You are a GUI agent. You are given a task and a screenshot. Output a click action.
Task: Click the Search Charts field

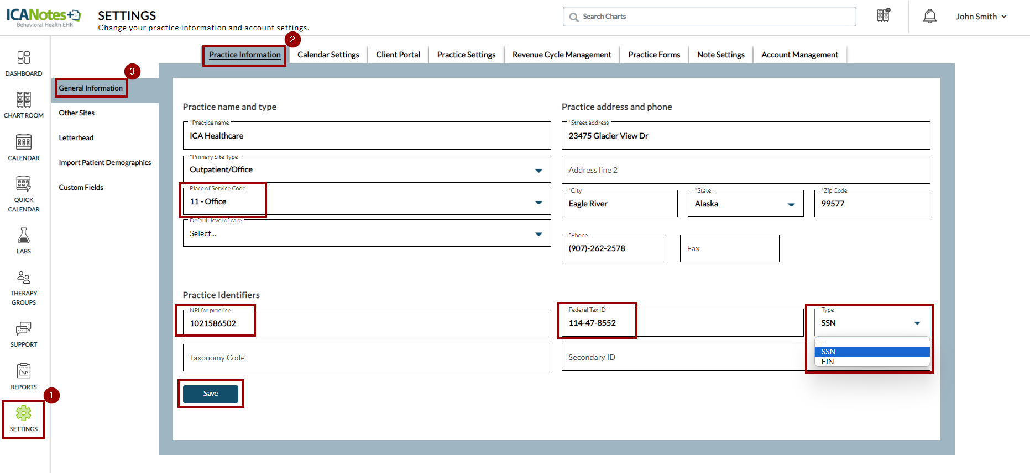(709, 17)
